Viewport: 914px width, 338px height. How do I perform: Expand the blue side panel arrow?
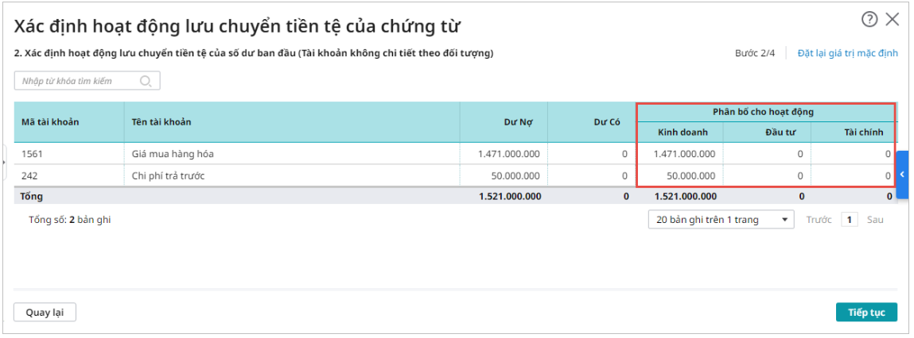point(902,174)
